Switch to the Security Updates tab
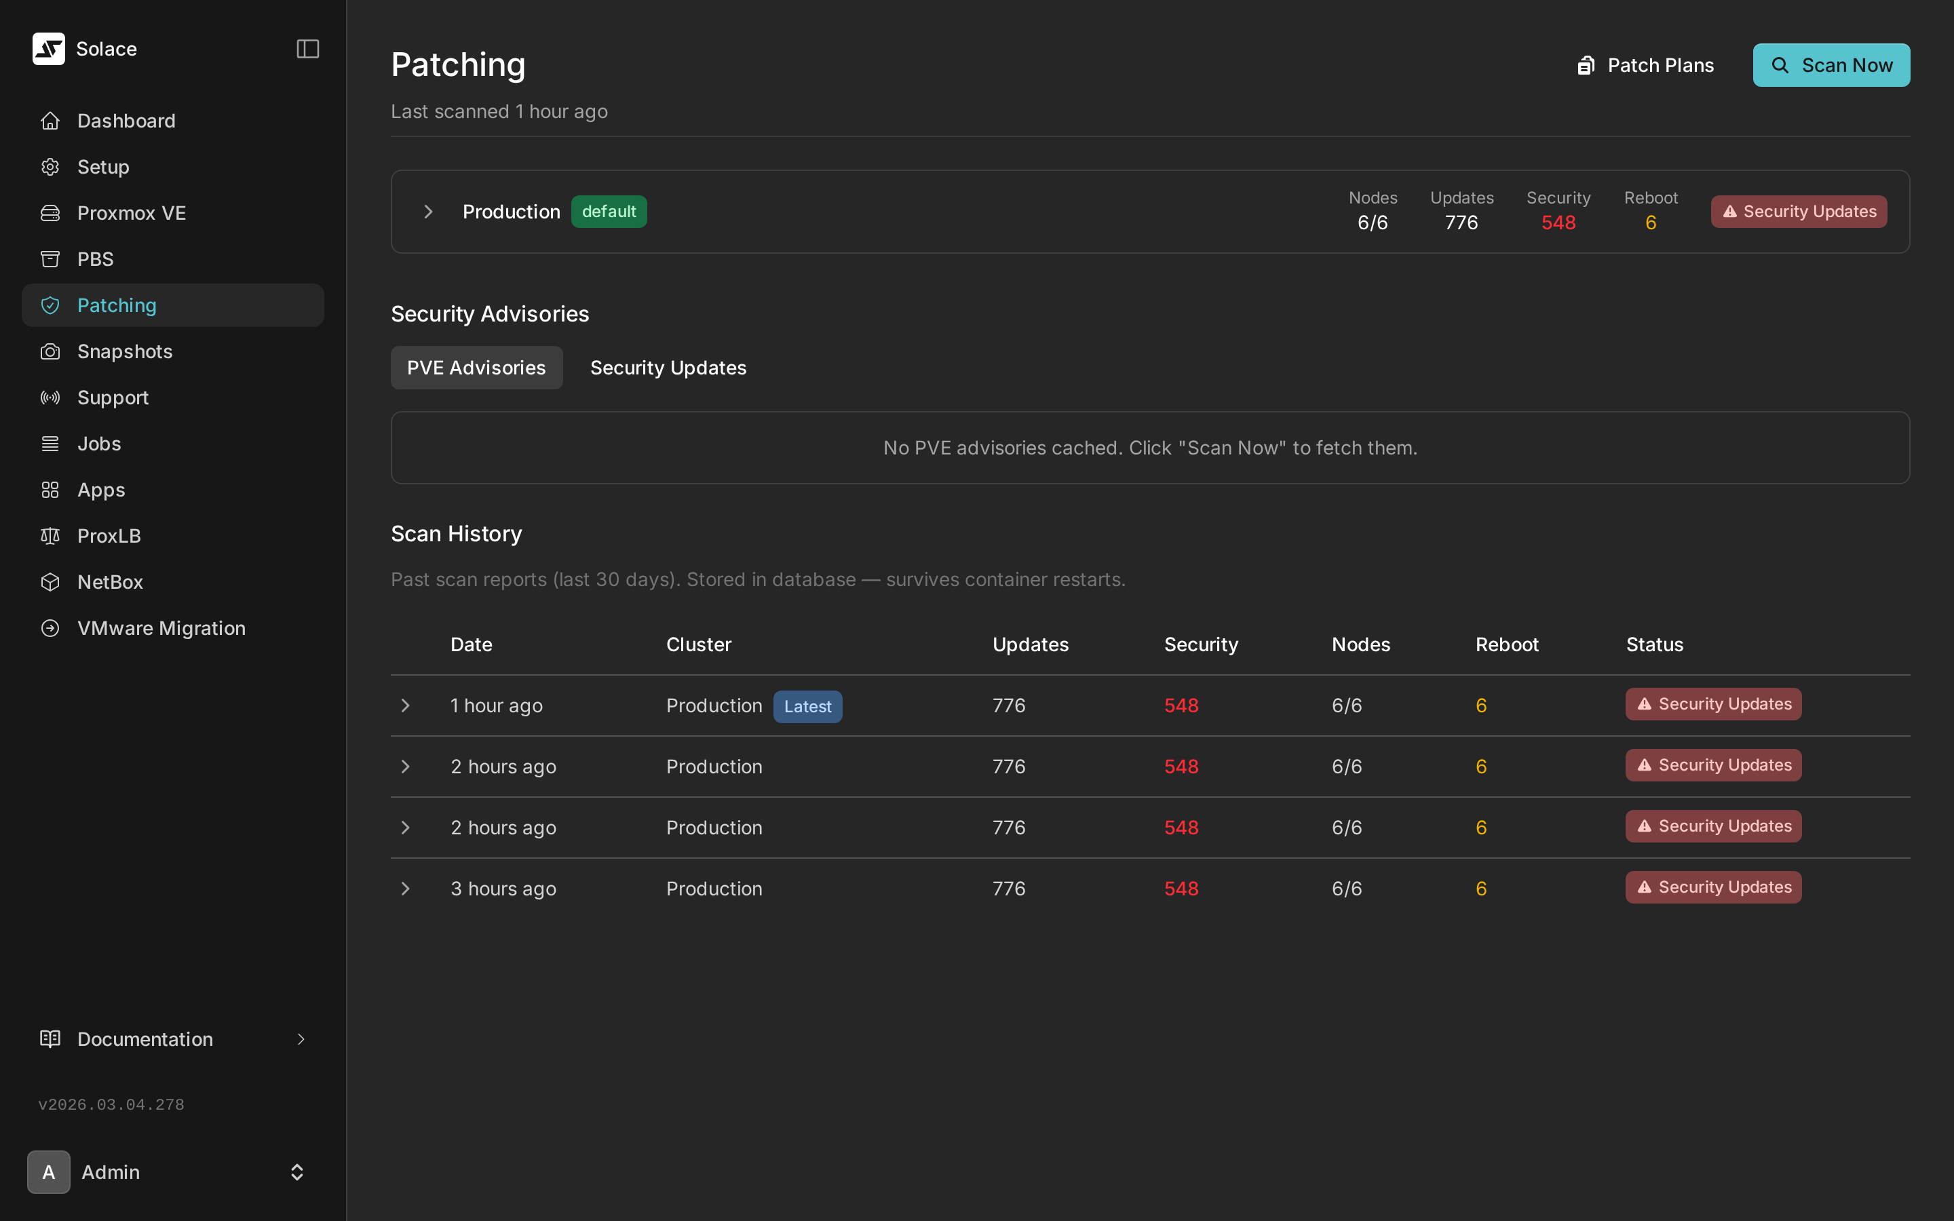 (x=668, y=368)
